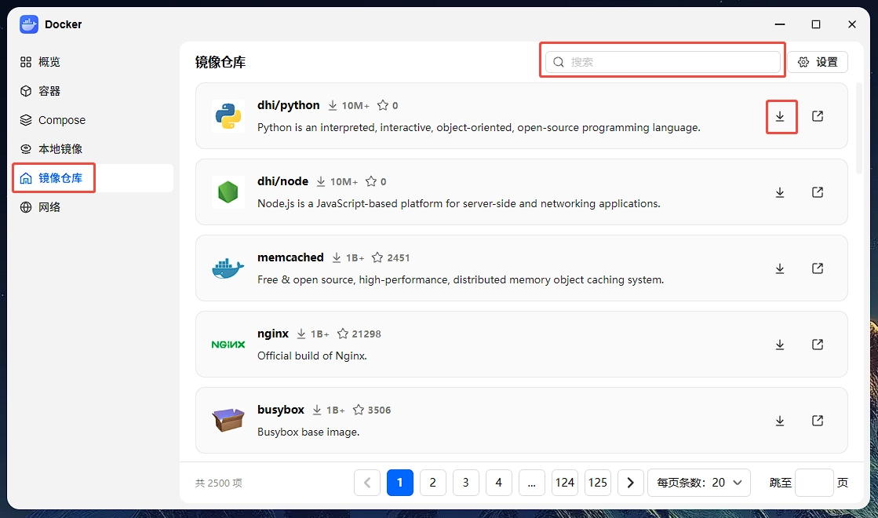878x518 pixels.
Task: Expand 每页条数 20 per-page dropdown
Action: click(699, 483)
